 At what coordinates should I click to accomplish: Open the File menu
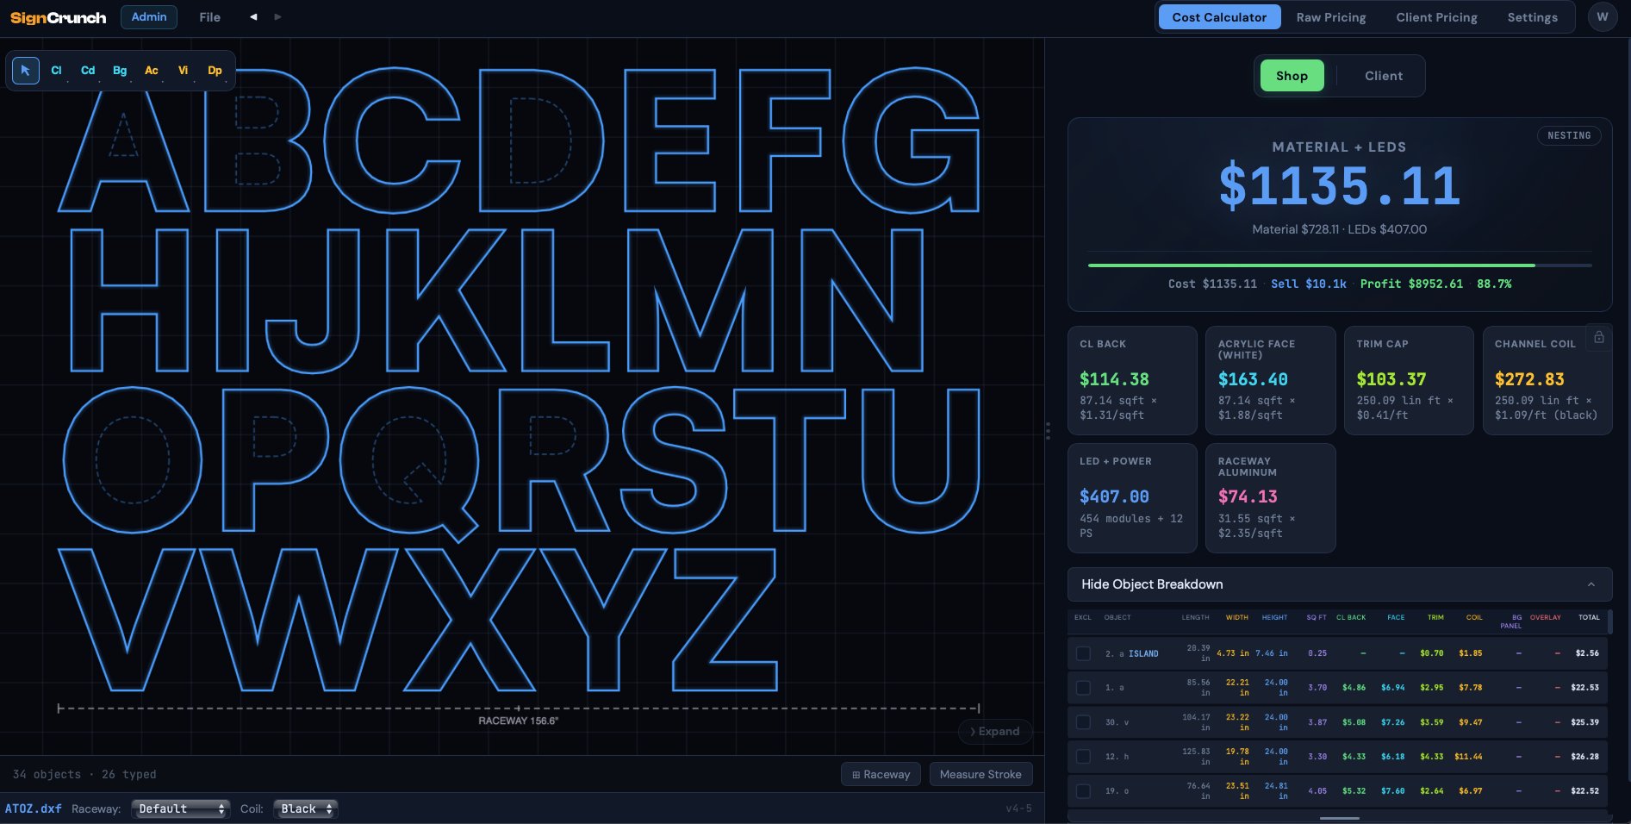pyautogui.click(x=209, y=16)
